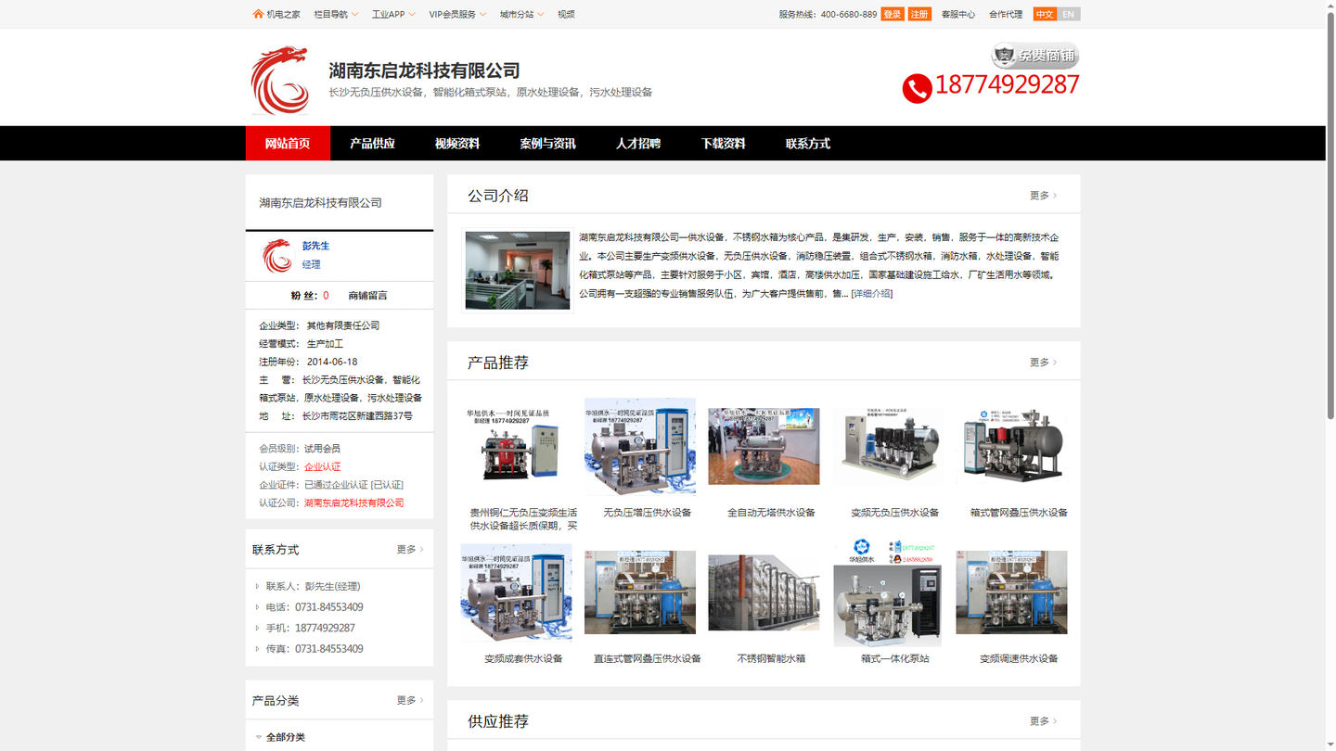Image resolution: width=1336 pixels, height=751 pixels.
Task: Click 更多 in 联系方式 panel
Action: tap(410, 550)
